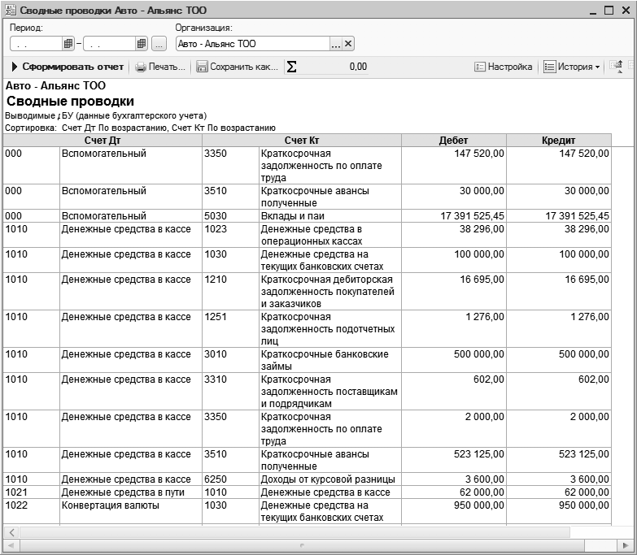Open calendar picker for period end date
This screenshot has width=637, height=555.
[x=142, y=44]
